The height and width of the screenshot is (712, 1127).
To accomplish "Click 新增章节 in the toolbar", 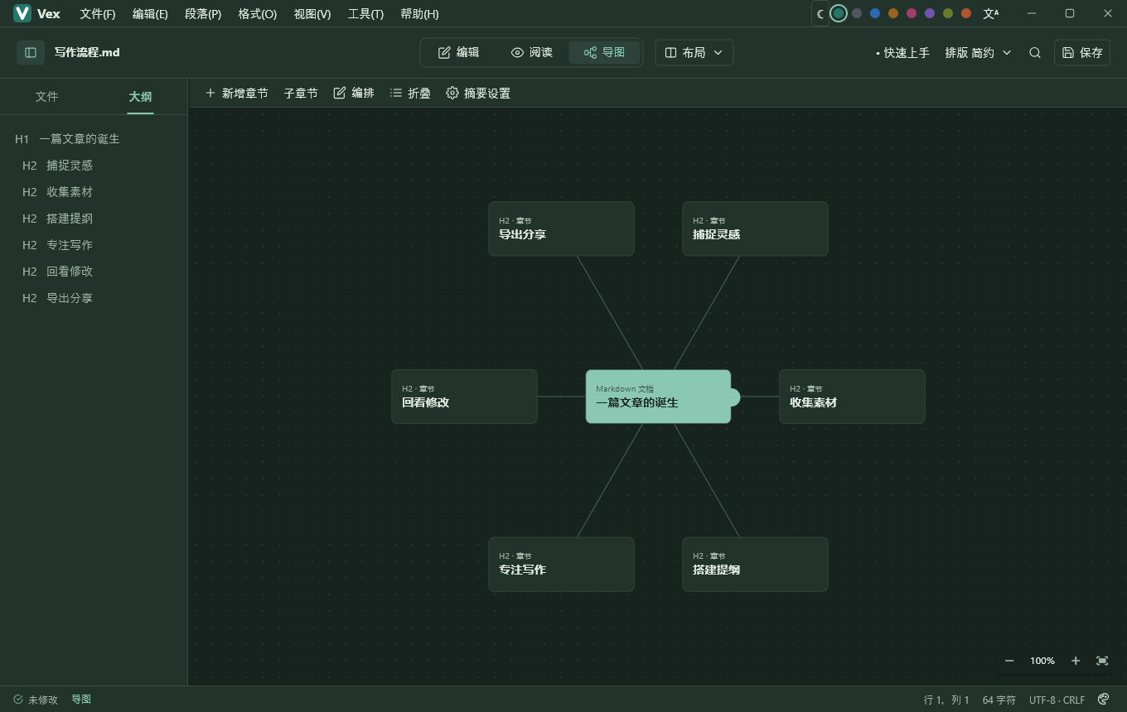I will click(236, 93).
